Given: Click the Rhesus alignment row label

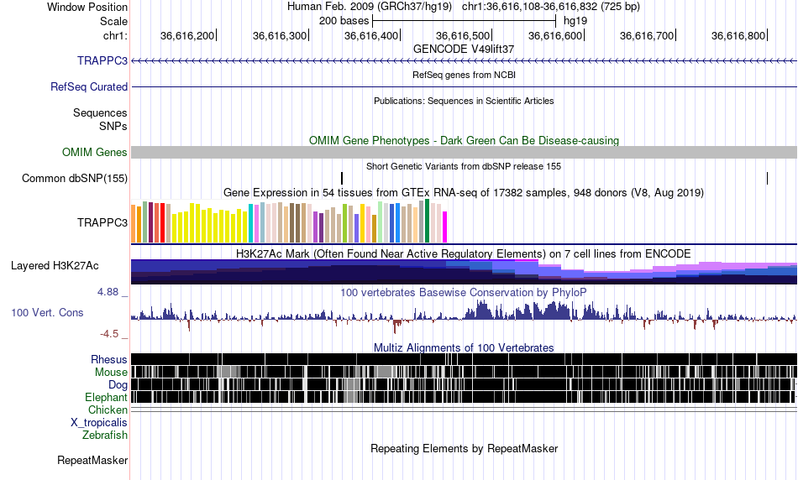Looking at the screenshot, I should (109, 360).
